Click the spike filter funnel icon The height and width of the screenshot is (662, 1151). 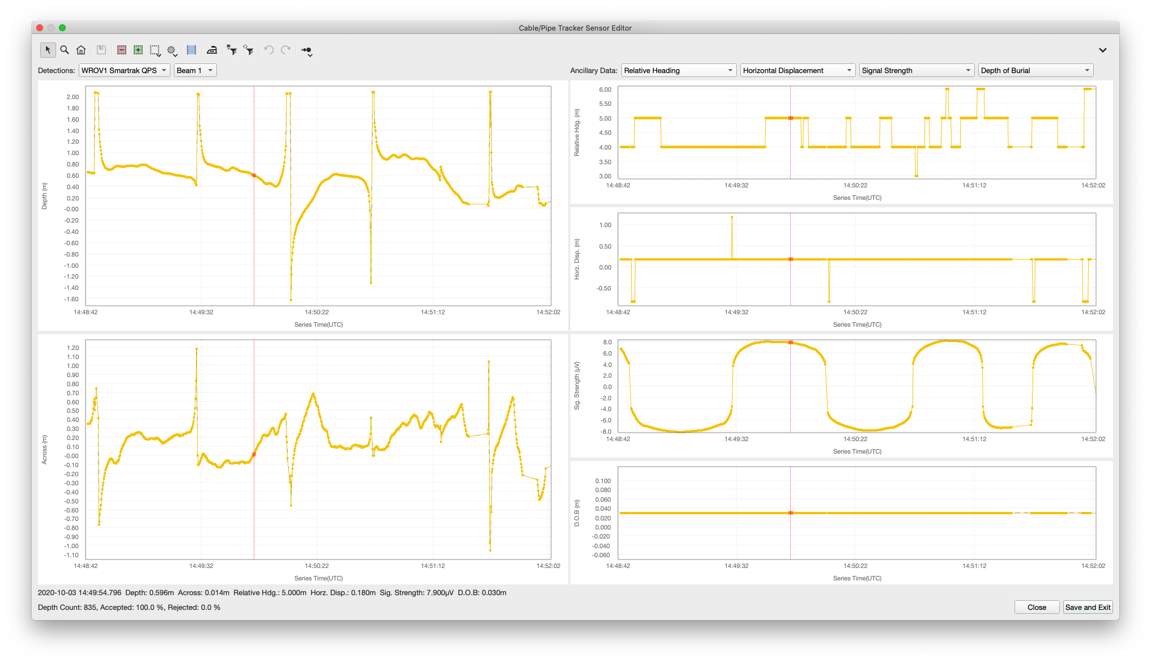[x=232, y=50]
